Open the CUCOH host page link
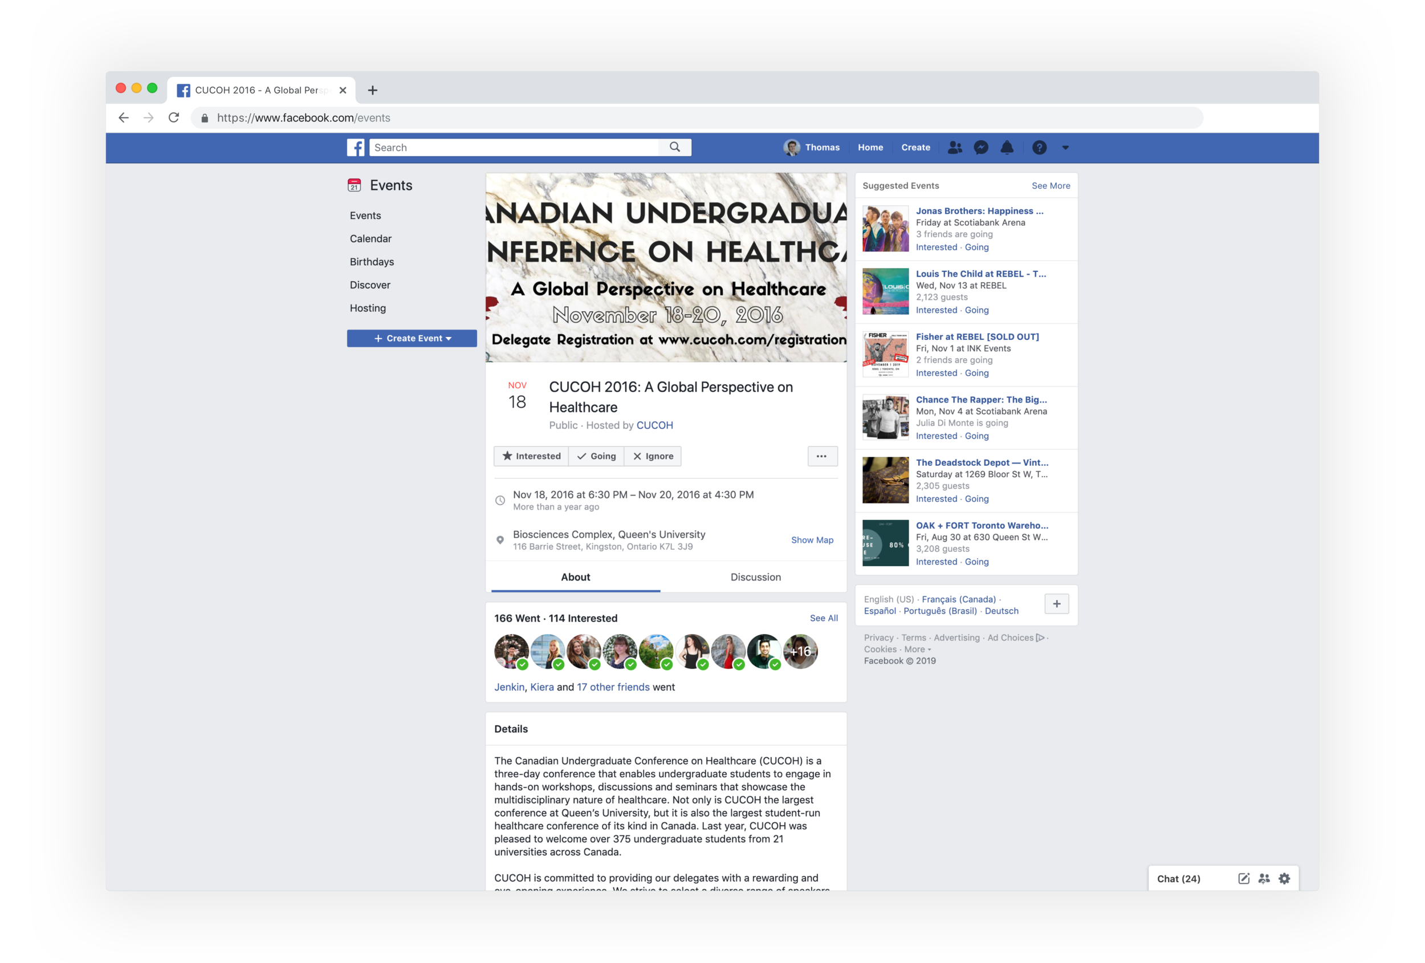 [654, 426]
